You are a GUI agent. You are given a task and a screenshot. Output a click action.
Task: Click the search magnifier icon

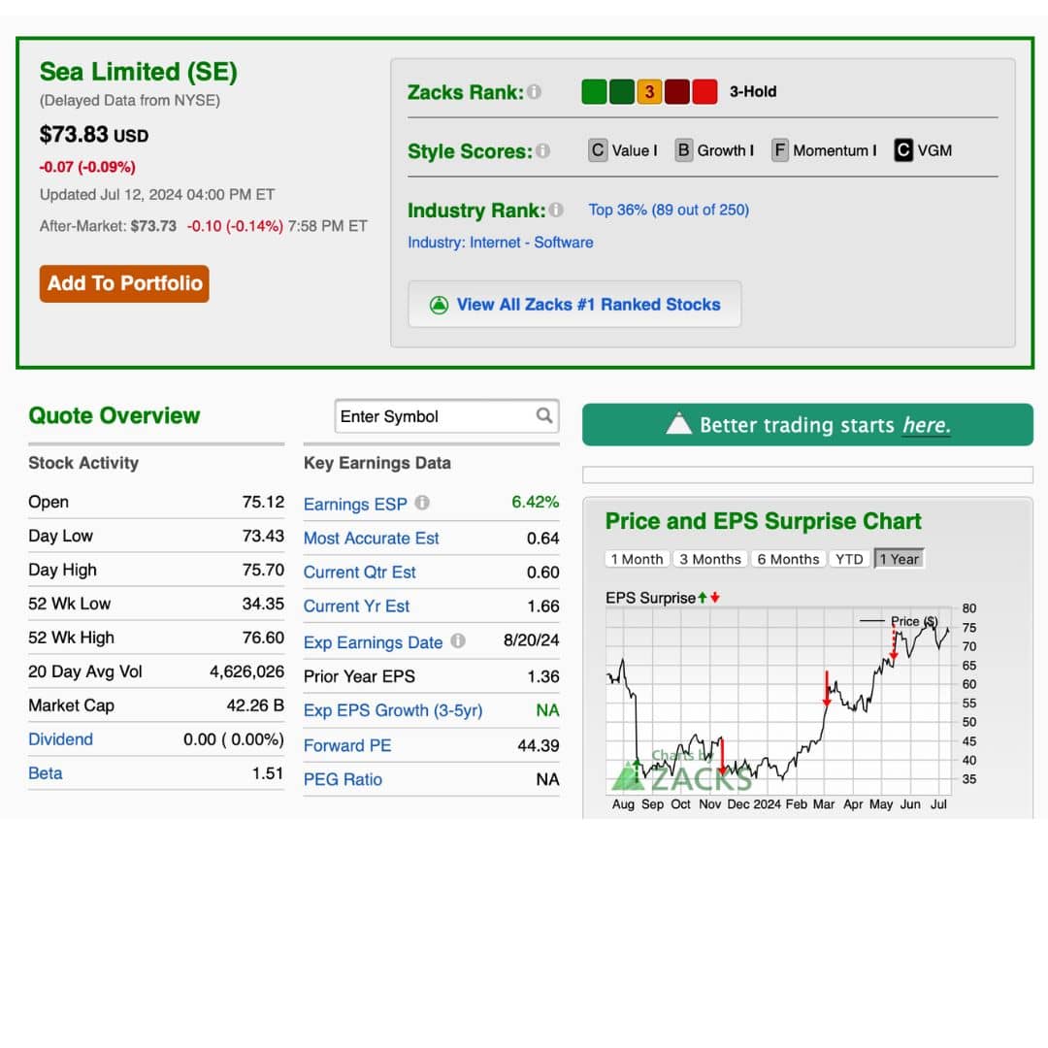(x=544, y=415)
